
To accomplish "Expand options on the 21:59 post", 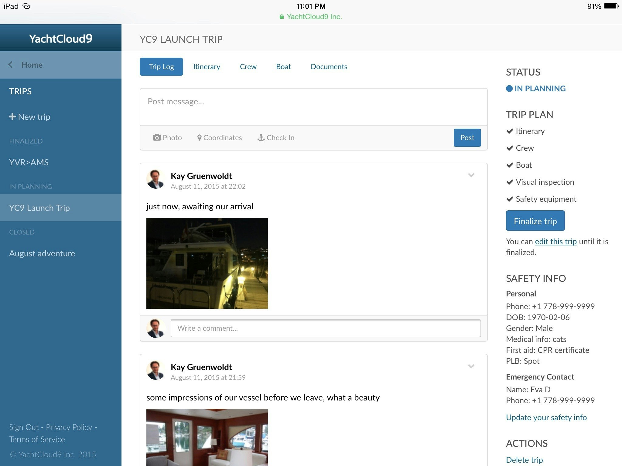I will 471,366.
